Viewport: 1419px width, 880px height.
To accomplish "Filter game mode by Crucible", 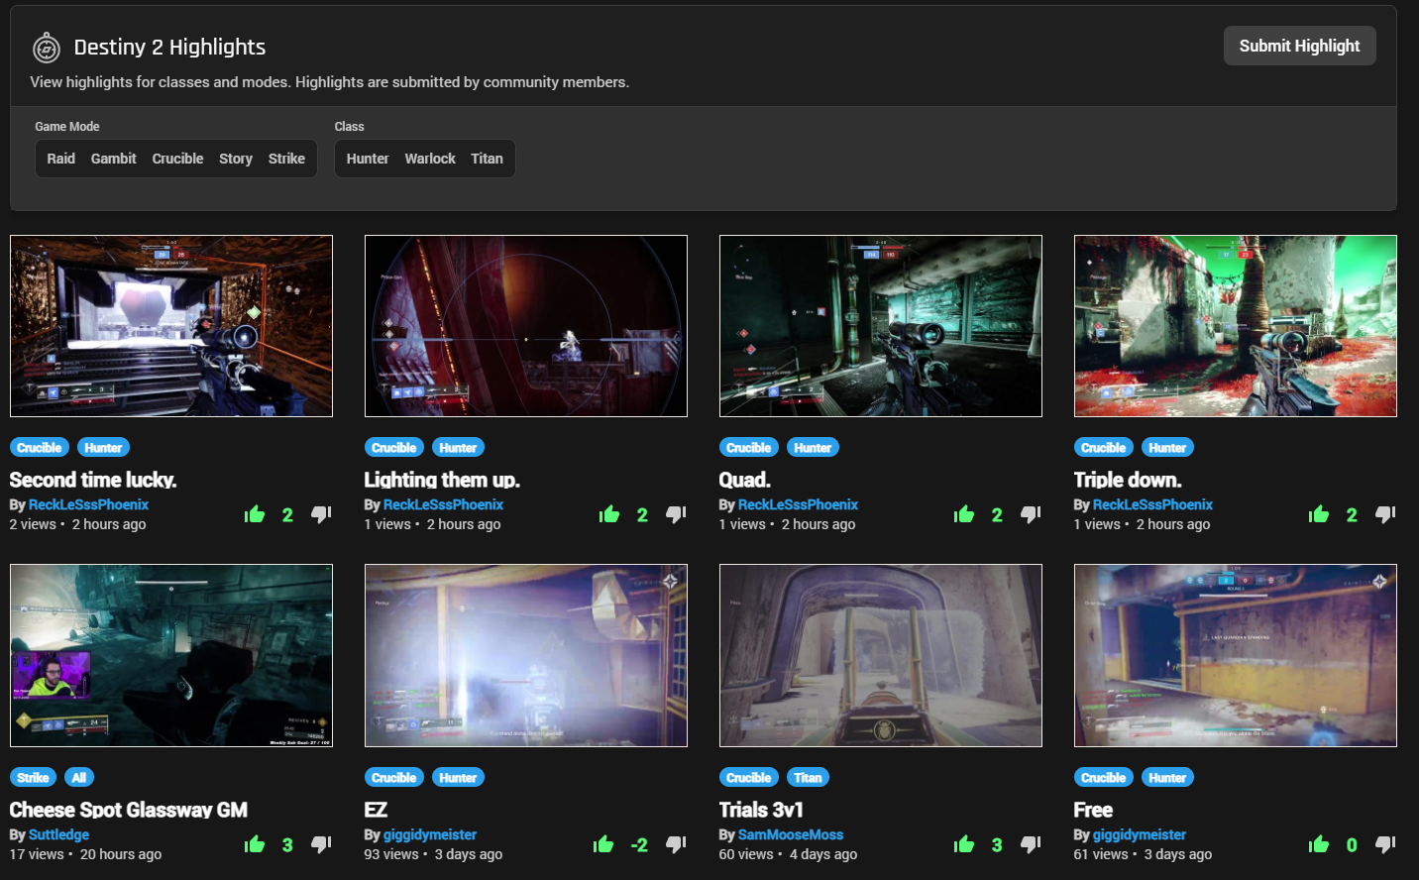I will coord(177,159).
